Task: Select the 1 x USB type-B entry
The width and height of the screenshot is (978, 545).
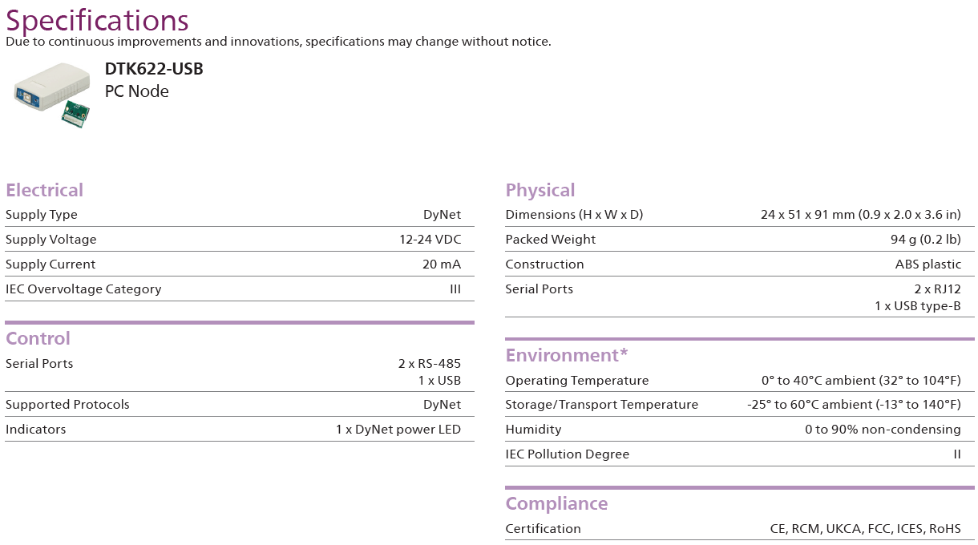Action: [x=917, y=305]
